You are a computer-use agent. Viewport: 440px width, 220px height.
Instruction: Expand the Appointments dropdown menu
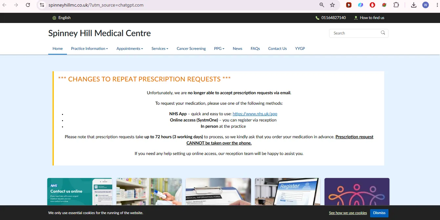(130, 49)
